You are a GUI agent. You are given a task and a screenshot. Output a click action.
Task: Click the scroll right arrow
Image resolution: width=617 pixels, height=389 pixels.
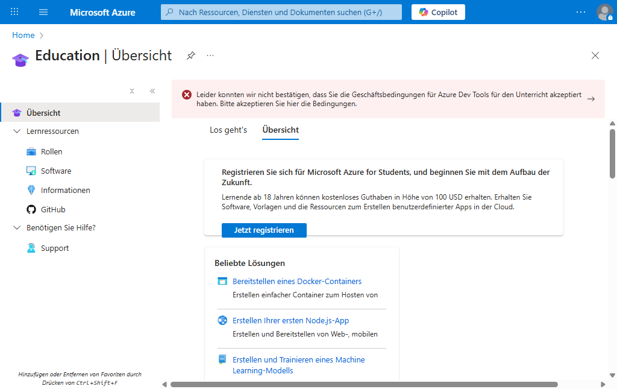point(603,384)
